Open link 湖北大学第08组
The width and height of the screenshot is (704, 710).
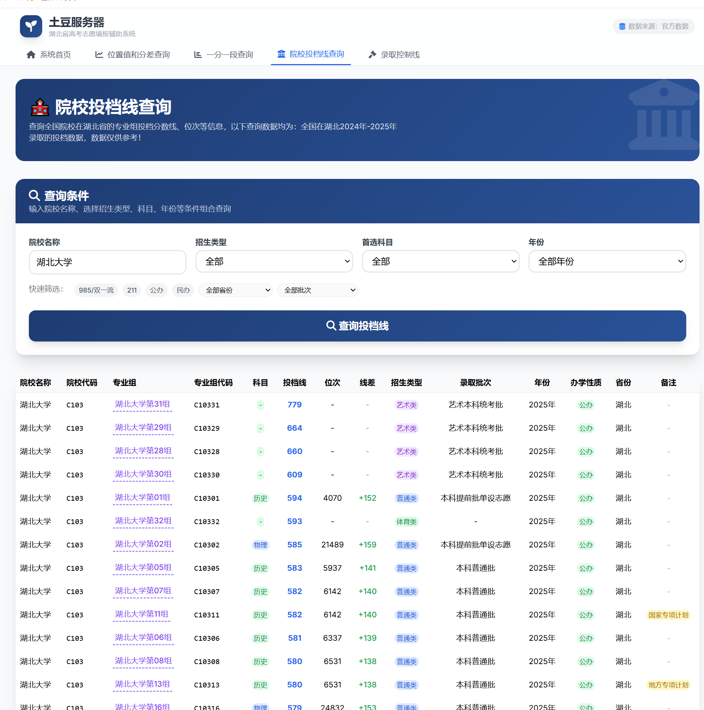point(143,661)
